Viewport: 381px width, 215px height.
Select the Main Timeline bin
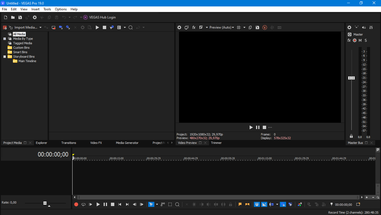[x=27, y=61]
